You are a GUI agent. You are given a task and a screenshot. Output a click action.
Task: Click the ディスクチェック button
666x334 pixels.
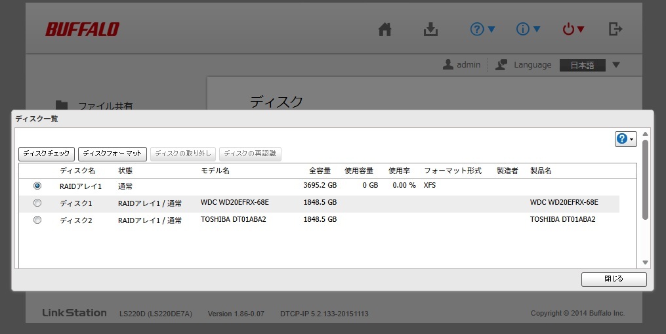tap(47, 154)
